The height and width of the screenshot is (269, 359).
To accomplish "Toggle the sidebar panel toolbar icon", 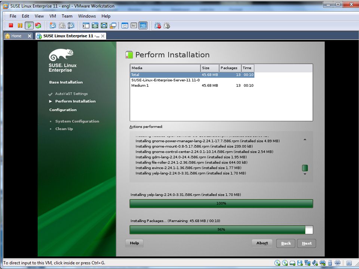I will pyautogui.click(x=86, y=25).
